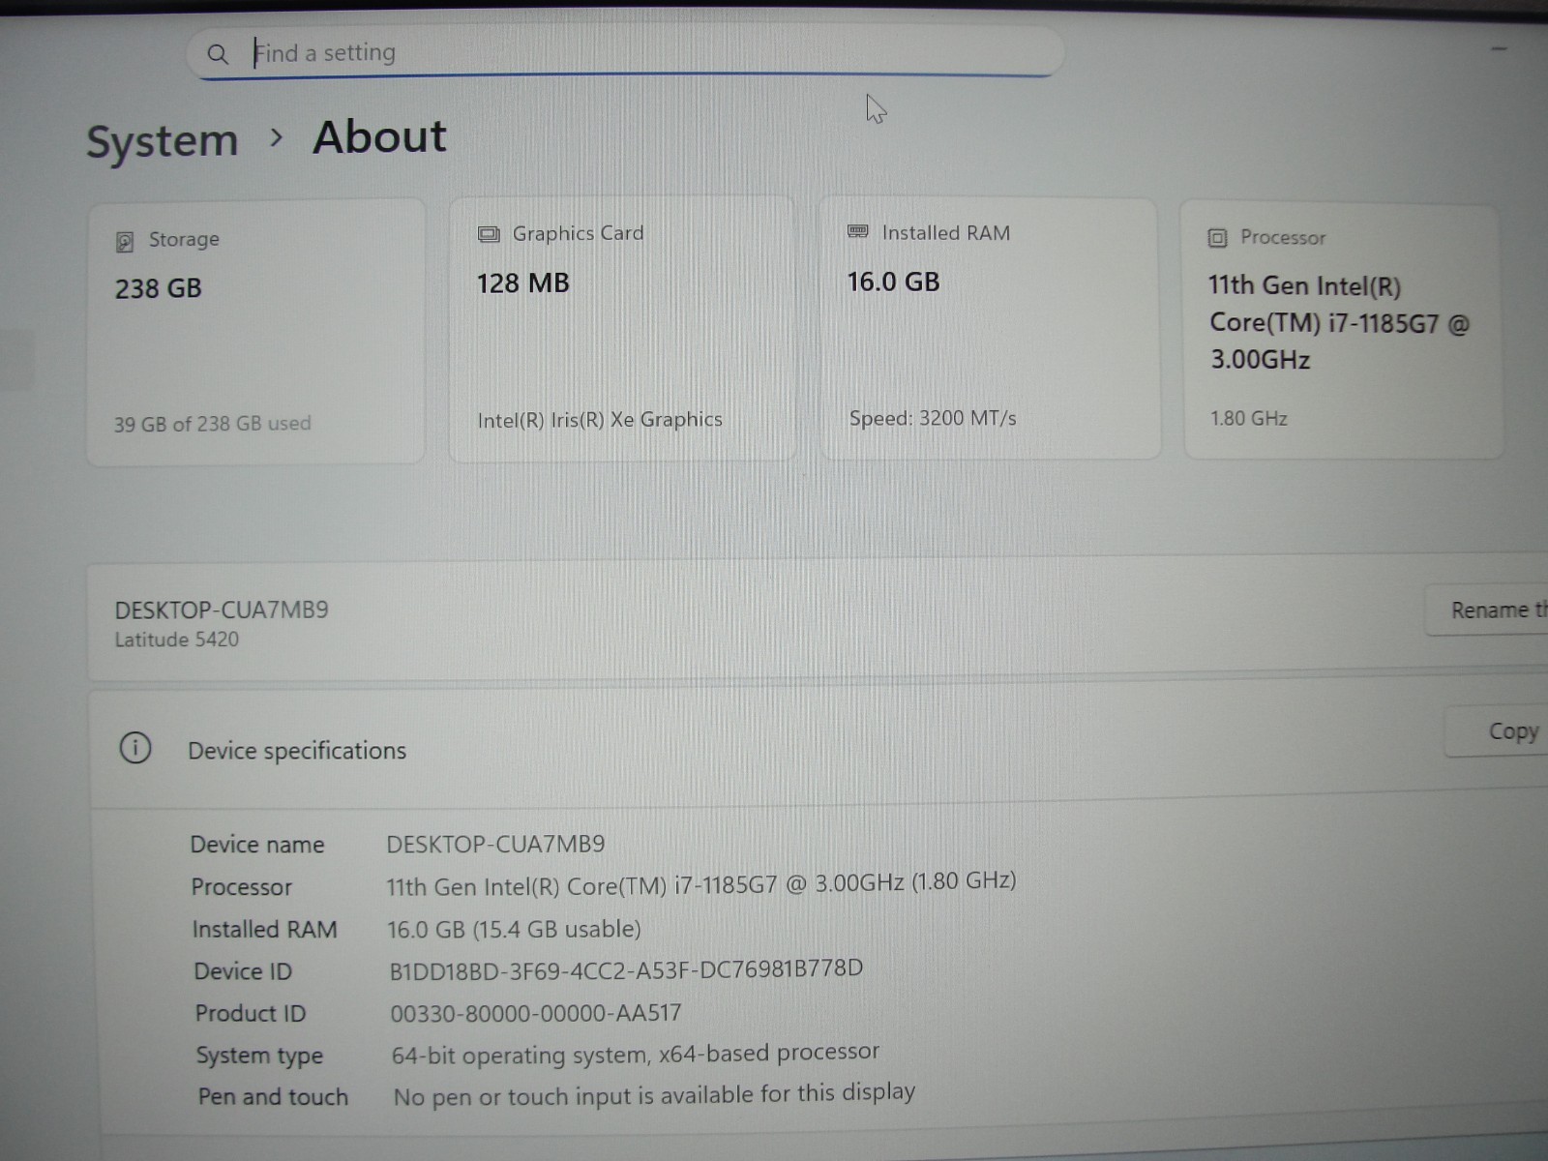Open the Graphics Card 128 MB card
This screenshot has width=1548, height=1161.
623,329
